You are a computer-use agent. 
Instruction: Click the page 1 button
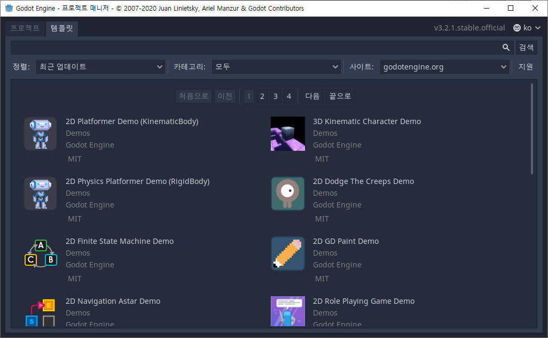[x=248, y=96]
